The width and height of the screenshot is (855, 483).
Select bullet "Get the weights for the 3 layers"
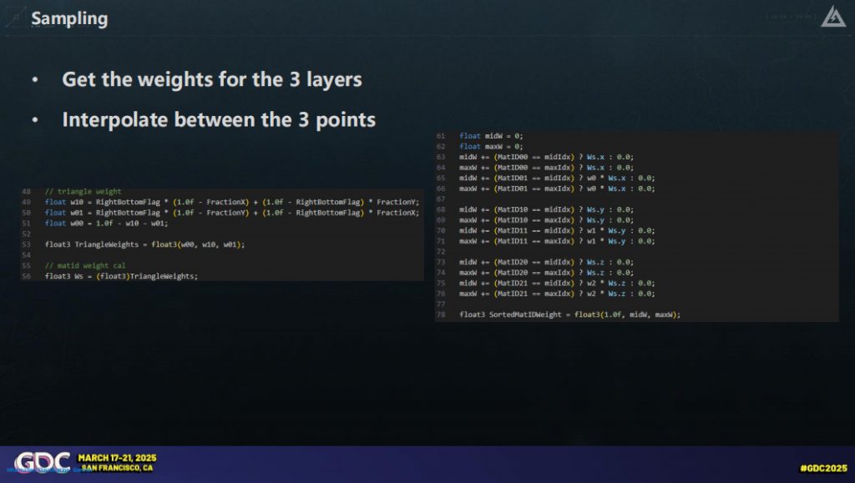[x=211, y=79]
